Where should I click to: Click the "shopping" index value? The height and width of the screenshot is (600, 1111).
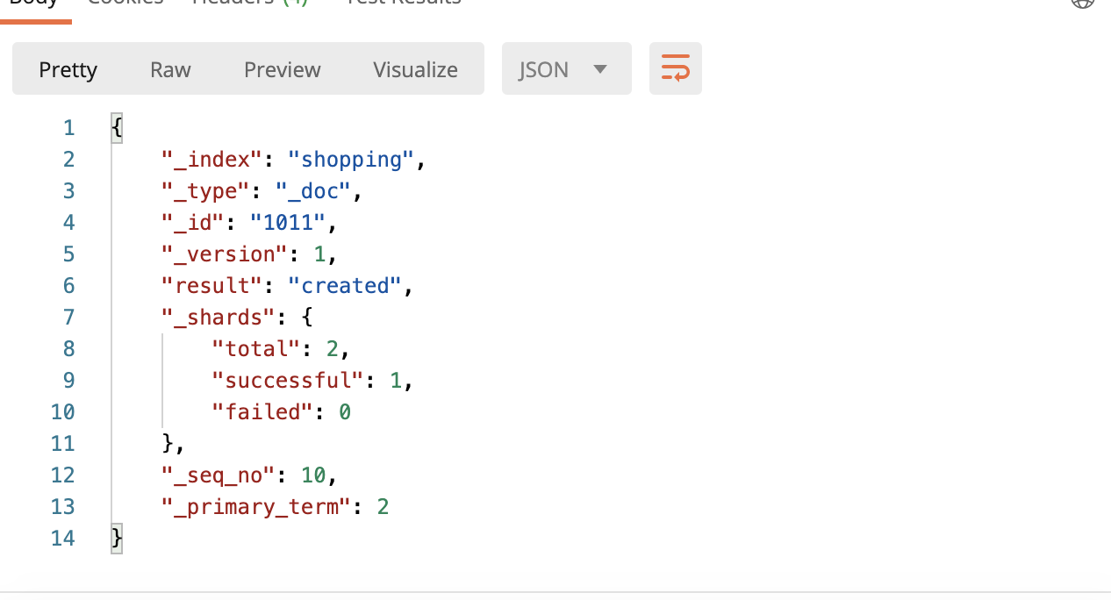[350, 160]
